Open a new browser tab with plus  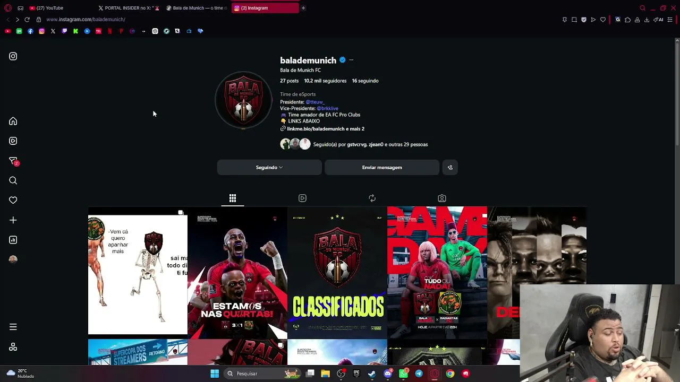point(303,8)
